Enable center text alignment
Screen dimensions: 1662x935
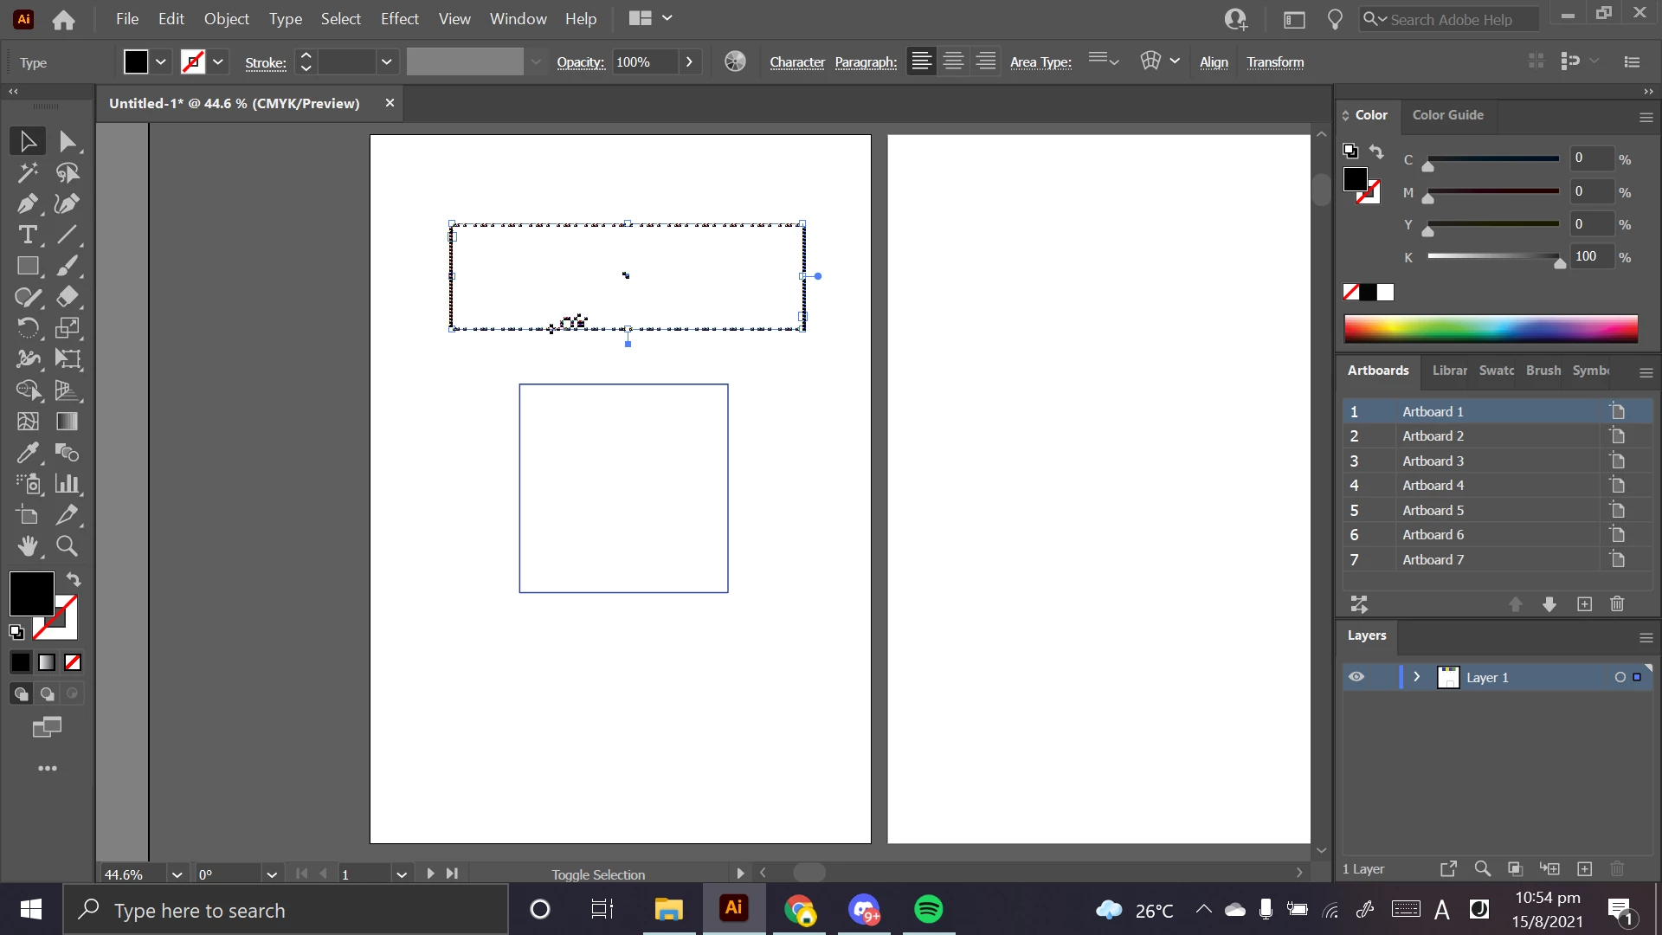[953, 61]
